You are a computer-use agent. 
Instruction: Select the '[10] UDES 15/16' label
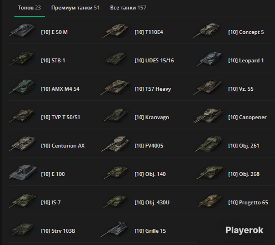point(154,61)
